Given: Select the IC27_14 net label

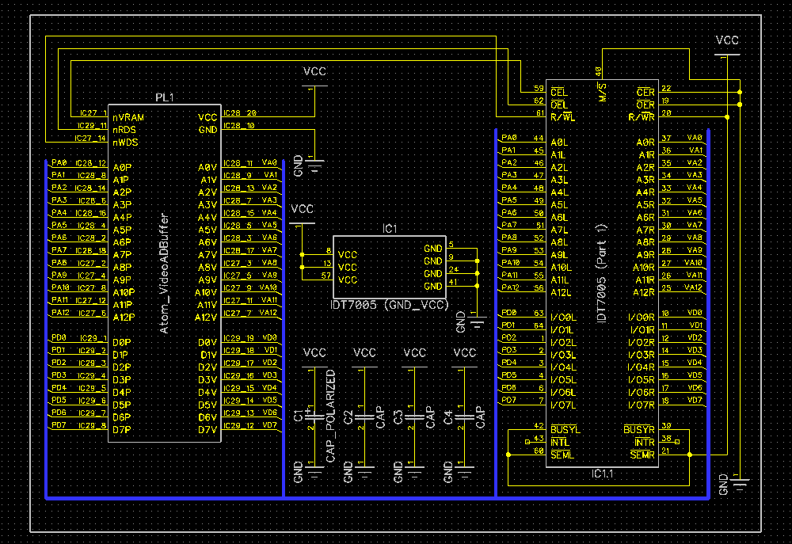Looking at the screenshot, I should point(90,139).
